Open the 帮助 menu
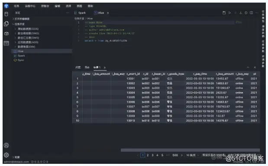Viewport: 268px width, 166px height. click(90, 6)
